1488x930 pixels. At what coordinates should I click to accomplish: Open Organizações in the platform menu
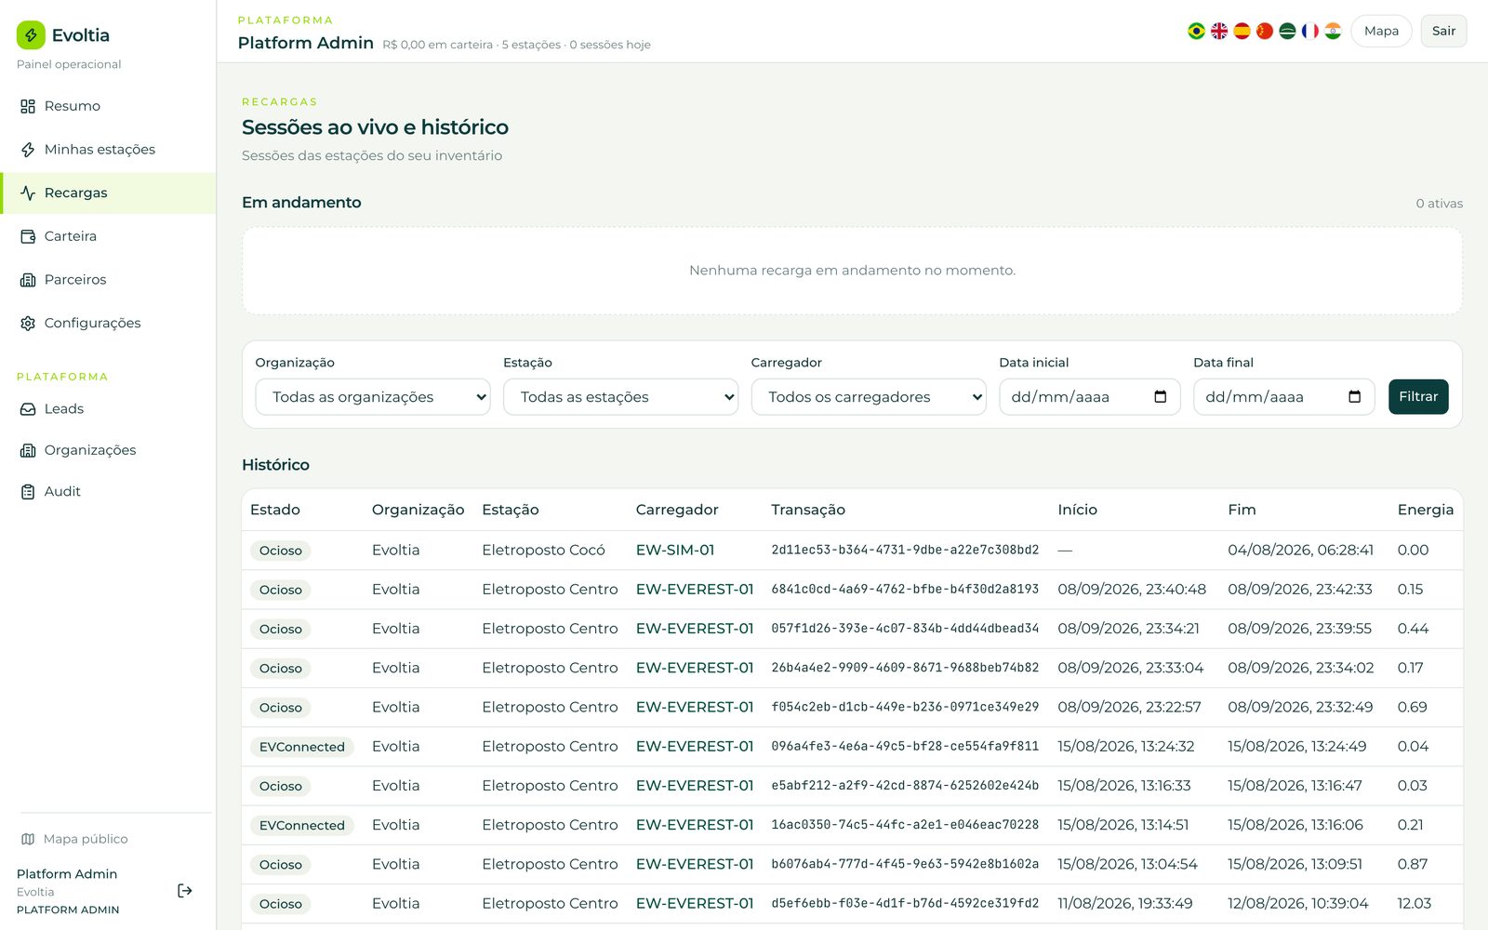[x=108, y=450]
